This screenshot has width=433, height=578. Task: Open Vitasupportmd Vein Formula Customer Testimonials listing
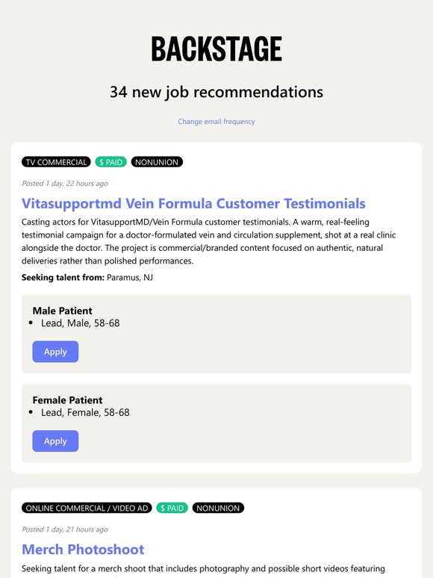[x=193, y=203]
